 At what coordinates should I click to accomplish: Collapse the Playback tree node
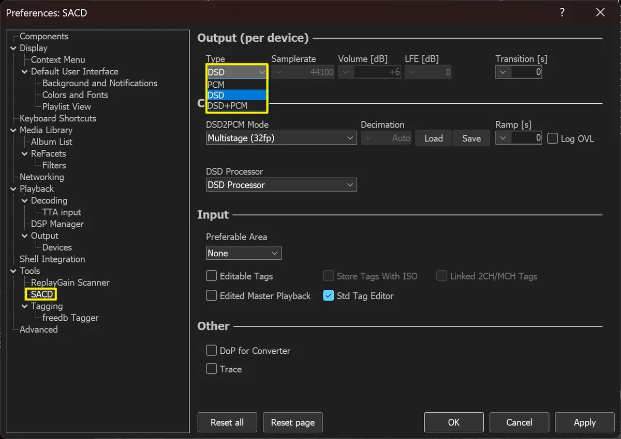(13, 189)
